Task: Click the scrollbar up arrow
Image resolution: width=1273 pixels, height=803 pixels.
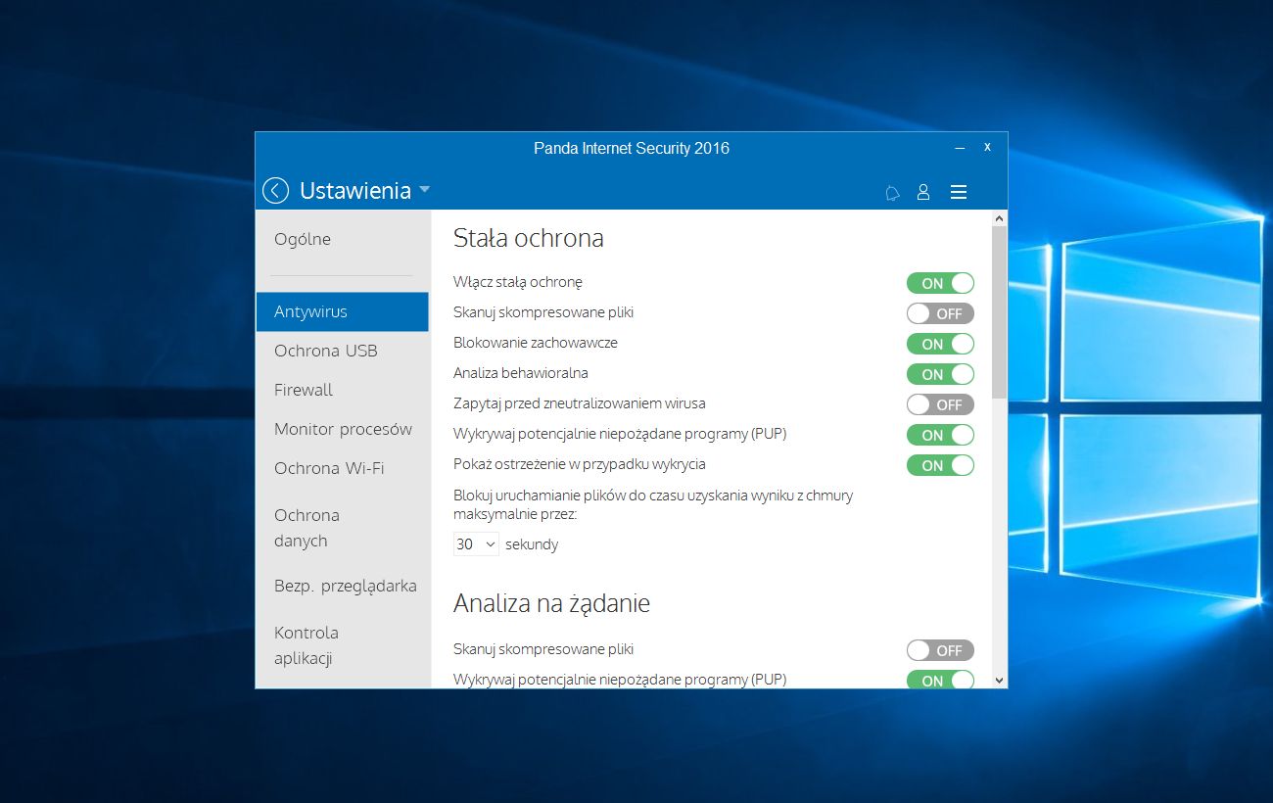Action: pyautogui.click(x=999, y=218)
